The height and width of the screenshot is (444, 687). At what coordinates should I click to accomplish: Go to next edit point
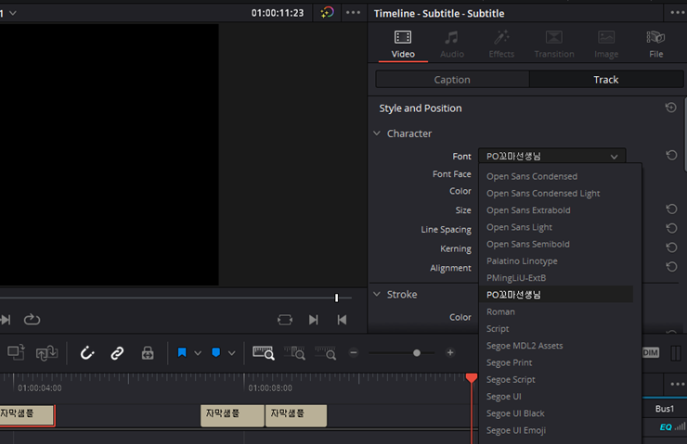pyautogui.click(x=313, y=320)
